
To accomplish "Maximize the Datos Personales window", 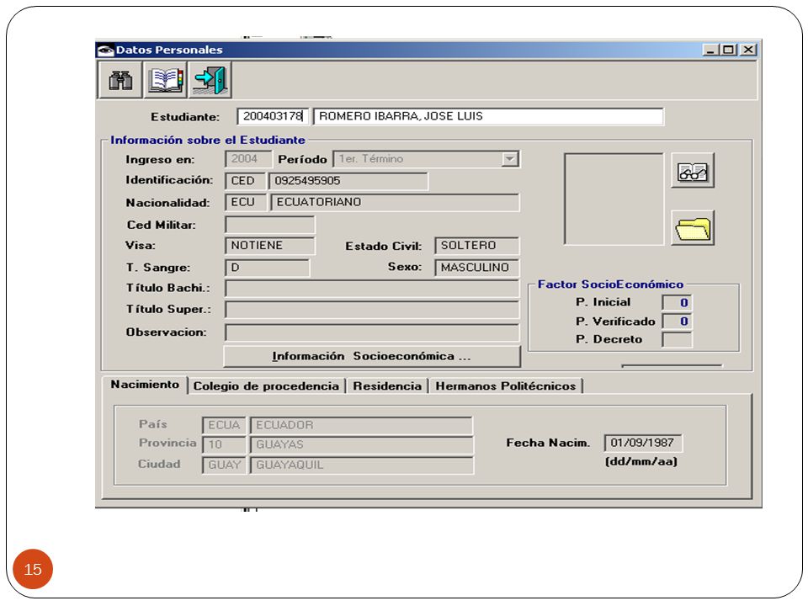I will click(x=729, y=50).
